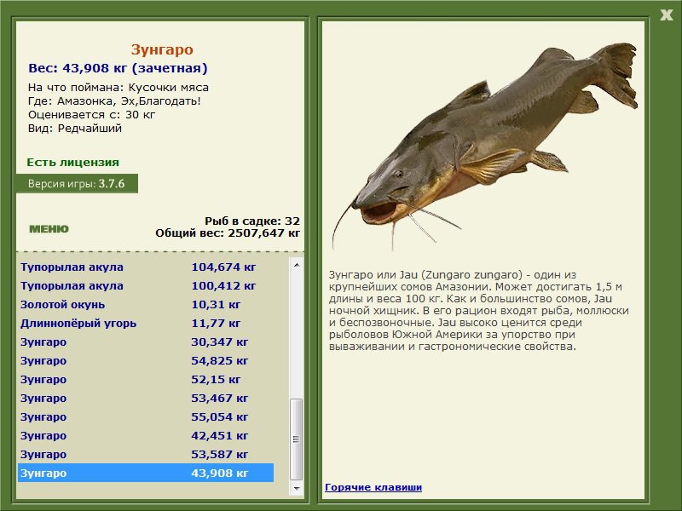682x511 pixels.
Task: Click the fish list scrollbar thumb
Action: pos(297,439)
